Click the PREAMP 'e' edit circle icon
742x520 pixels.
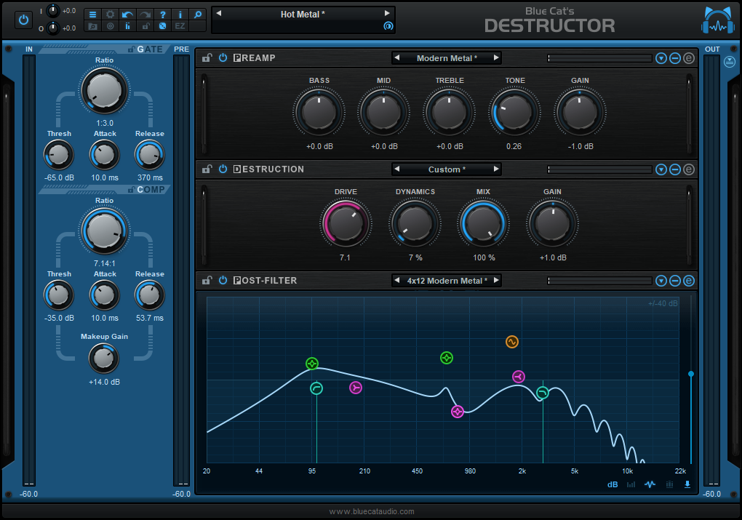(688, 58)
